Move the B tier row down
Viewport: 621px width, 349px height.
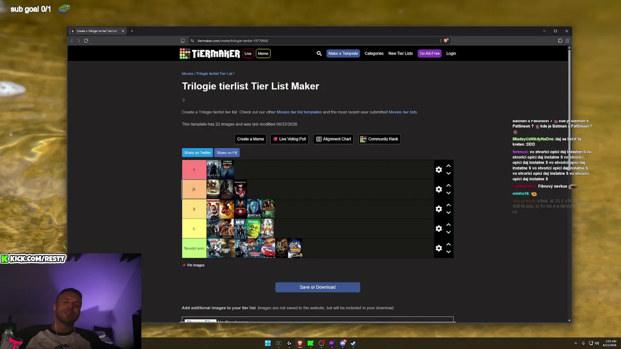click(x=448, y=212)
